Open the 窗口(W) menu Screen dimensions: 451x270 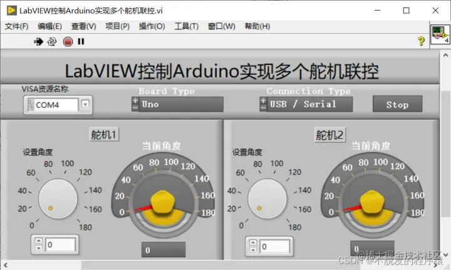(x=222, y=26)
